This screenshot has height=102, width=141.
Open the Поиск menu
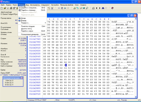[15, 5]
